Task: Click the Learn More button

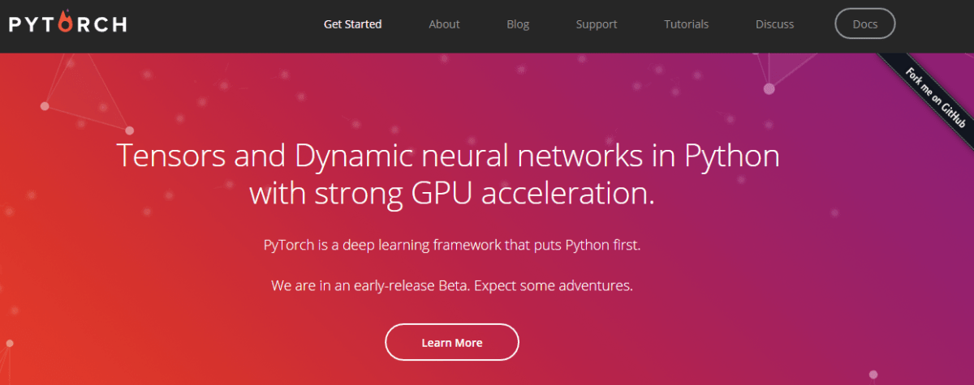Action: tap(451, 342)
